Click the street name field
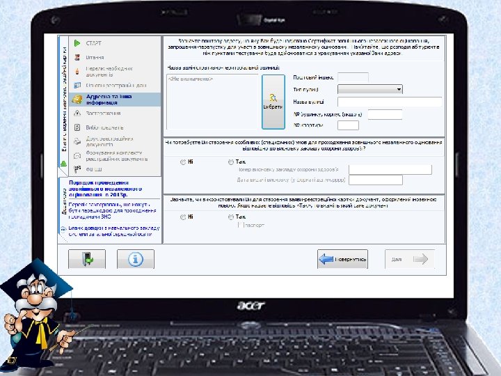This screenshot has width=501, height=376. coord(390,102)
